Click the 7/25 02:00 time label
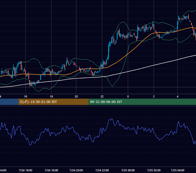The image size is (196, 173). pyautogui.click(x=154, y=170)
